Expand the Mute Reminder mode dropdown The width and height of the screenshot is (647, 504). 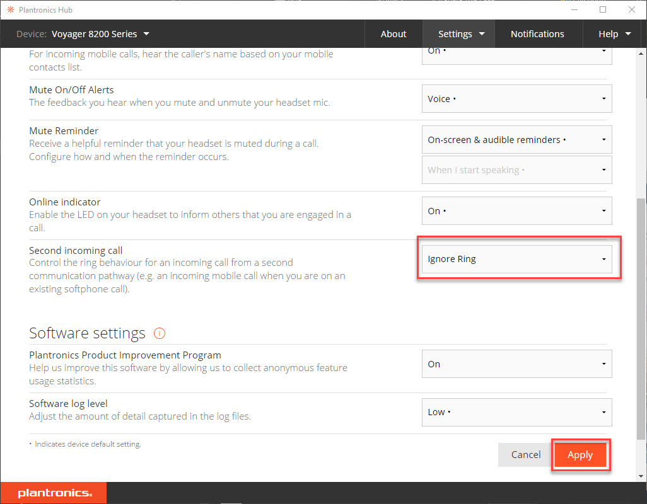pos(516,140)
